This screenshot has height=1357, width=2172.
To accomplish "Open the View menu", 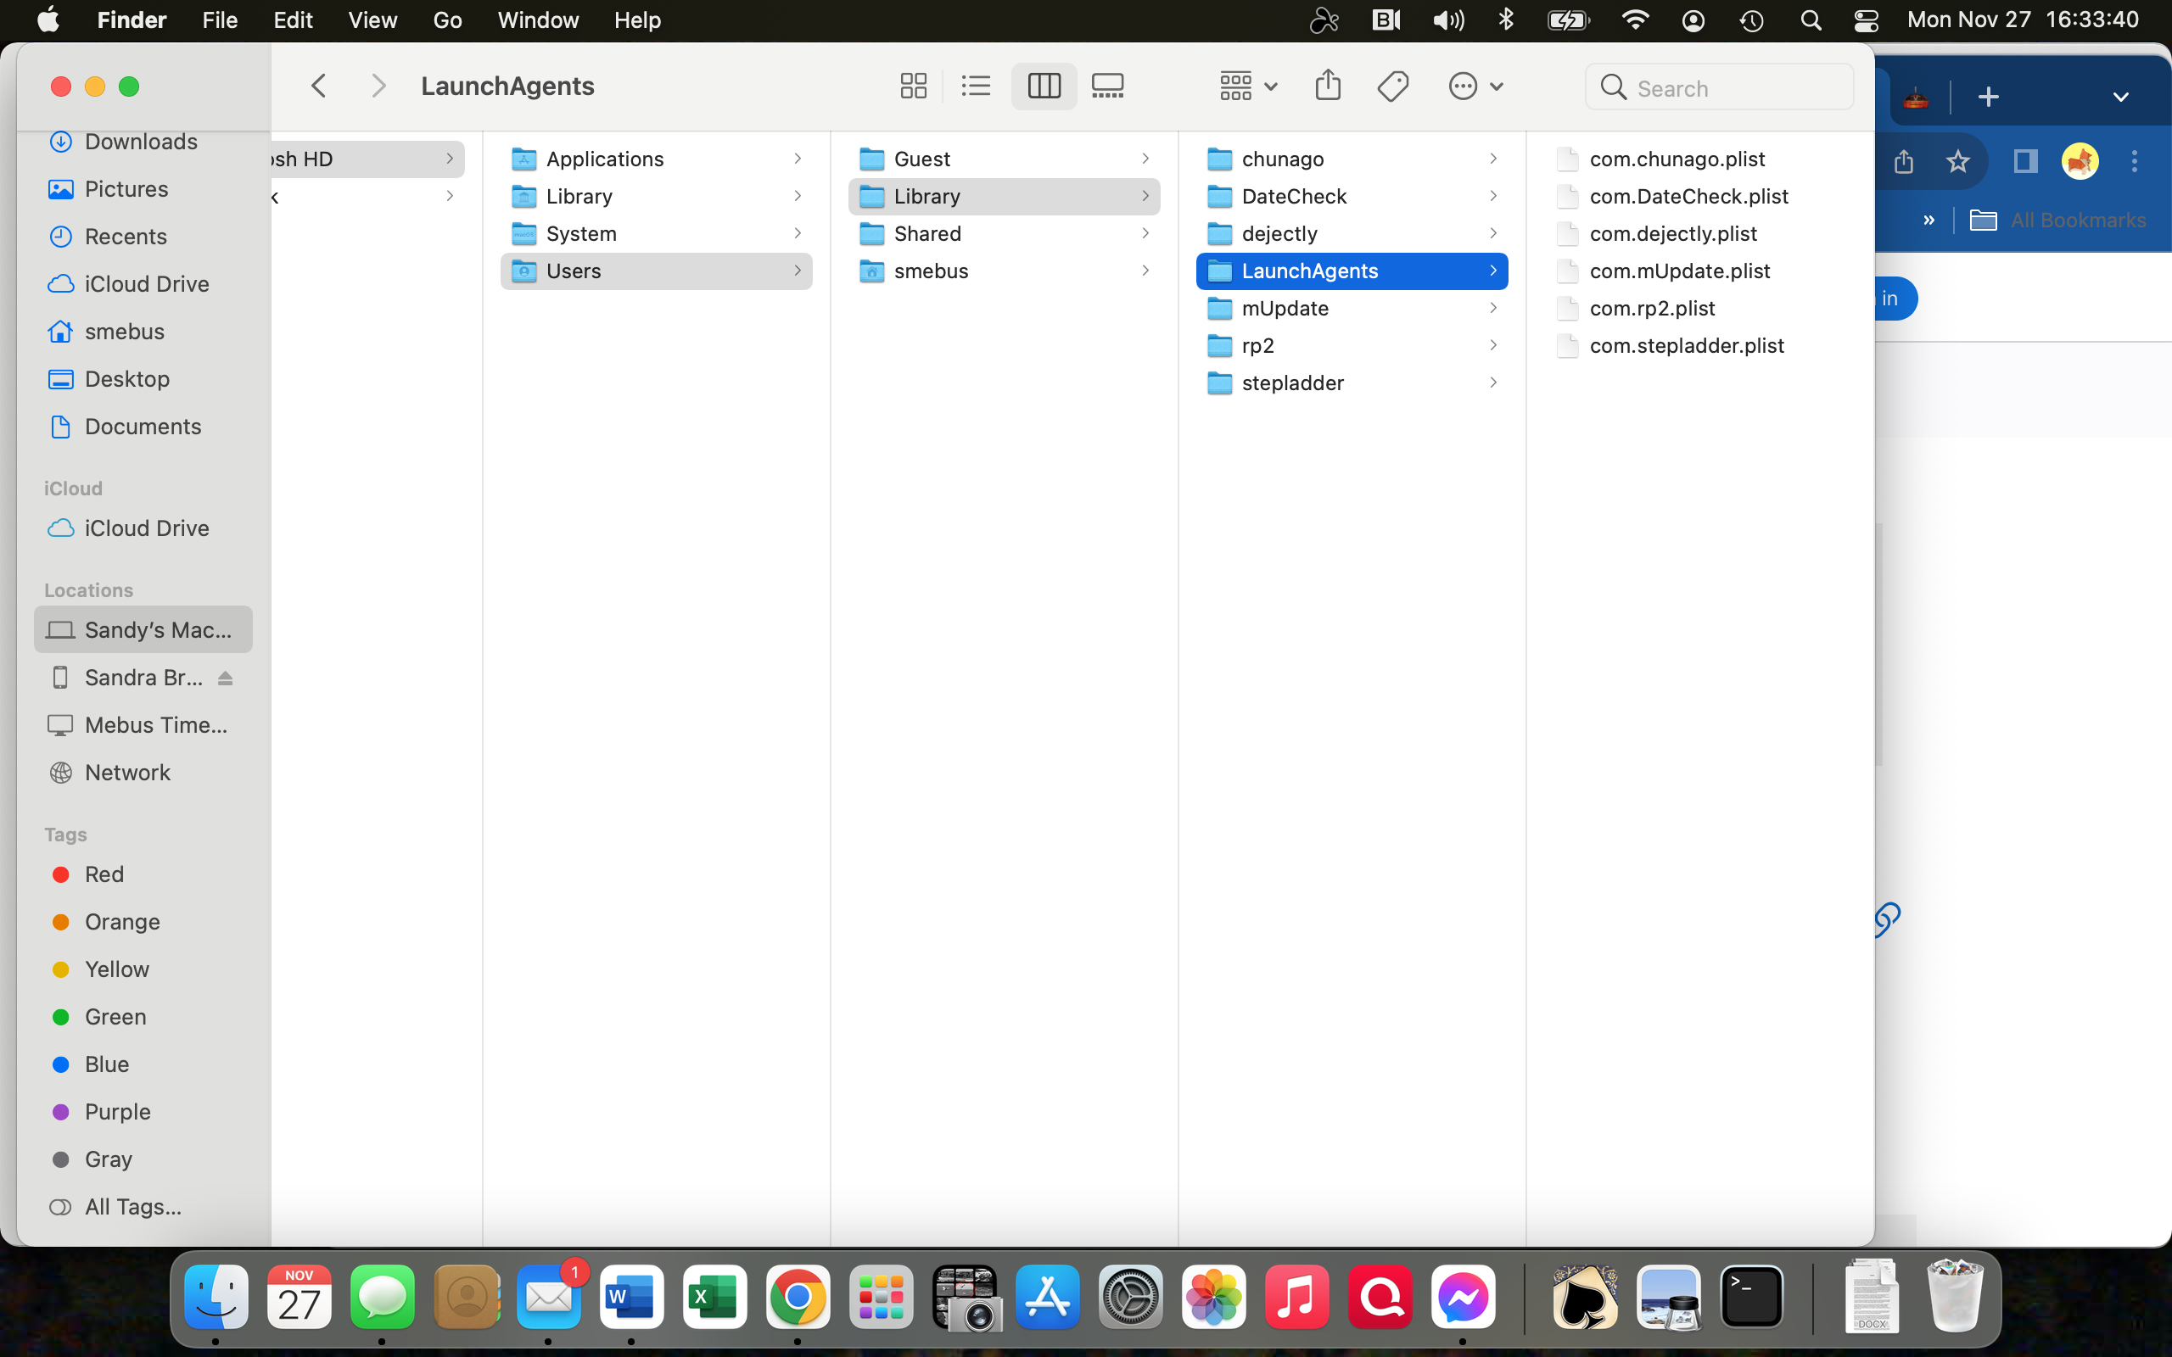I will click(x=372, y=20).
